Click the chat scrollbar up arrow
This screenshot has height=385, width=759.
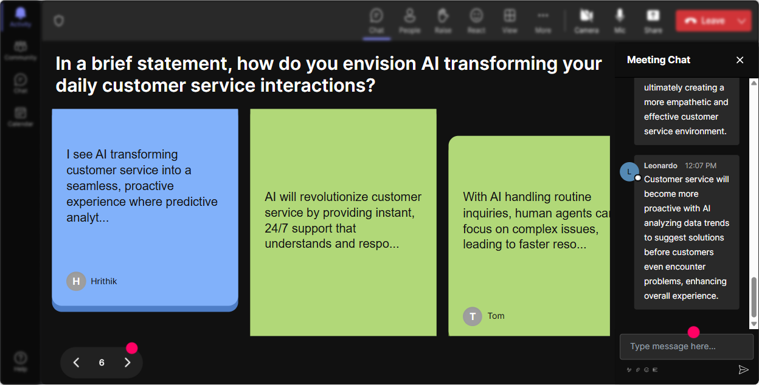tap(754, 83)
